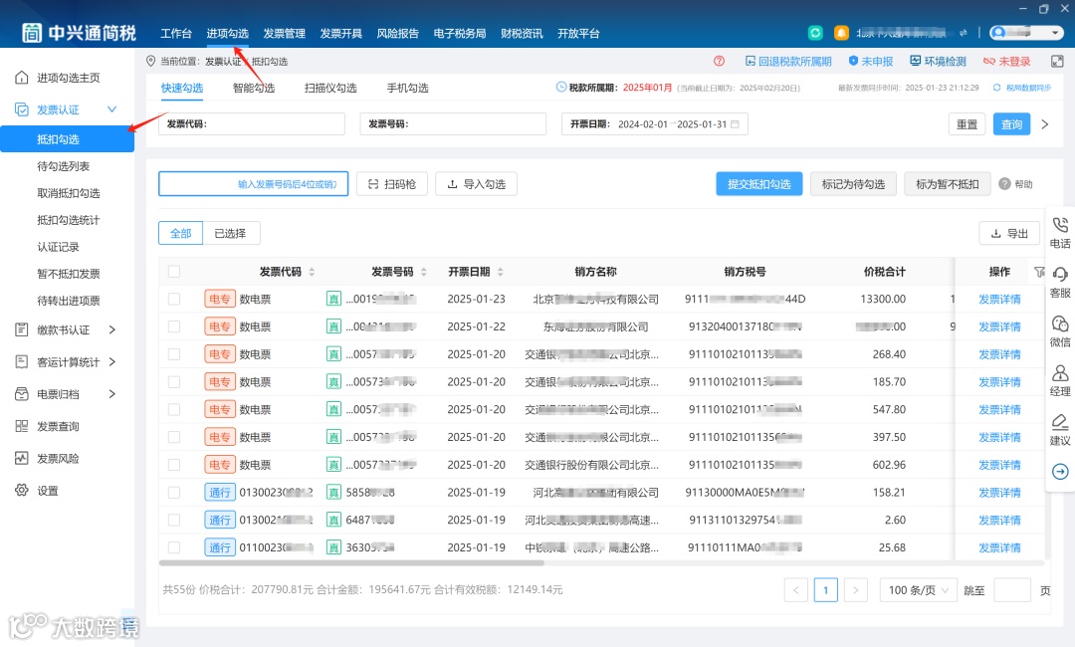This screenshot has width=1075, height=647.
Task: Click the WeChat (微信) contact icon
Action: pyautogui.click(x=1059, y=333)
